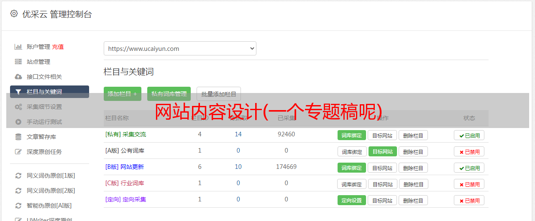535x221 pixels.
Task: Click 删除栏目 for 公有词库 row
Action: coord(413,151)
